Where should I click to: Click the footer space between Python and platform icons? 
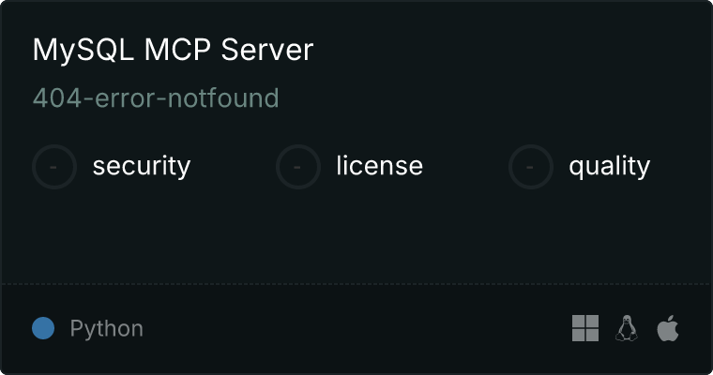(357, 328)
